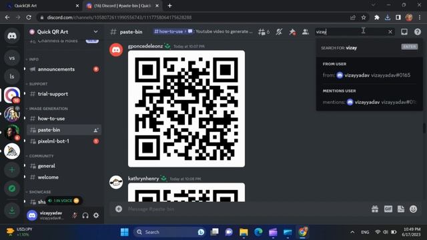427x240 pixels.
Task: Open pinned messages icon
Action: (292, 32)
